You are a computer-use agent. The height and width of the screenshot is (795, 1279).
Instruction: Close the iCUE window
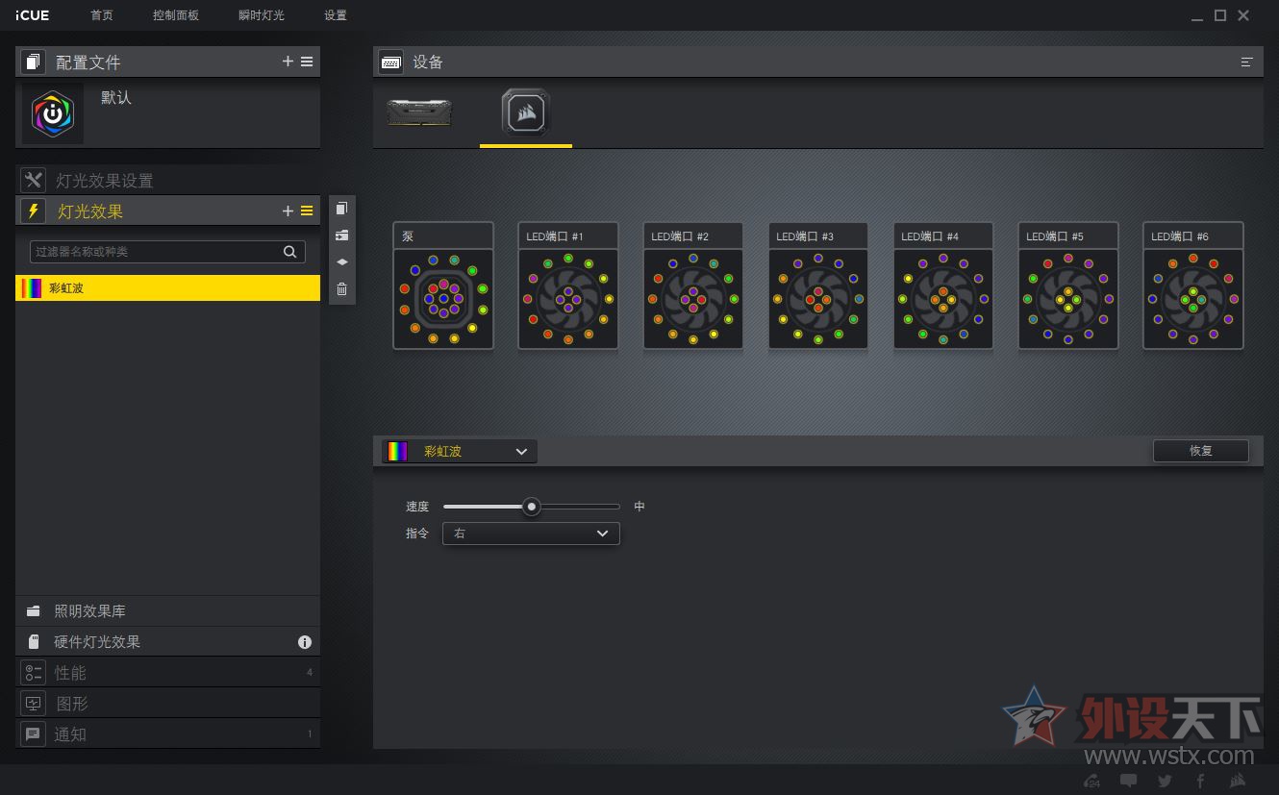(1243, 15)
